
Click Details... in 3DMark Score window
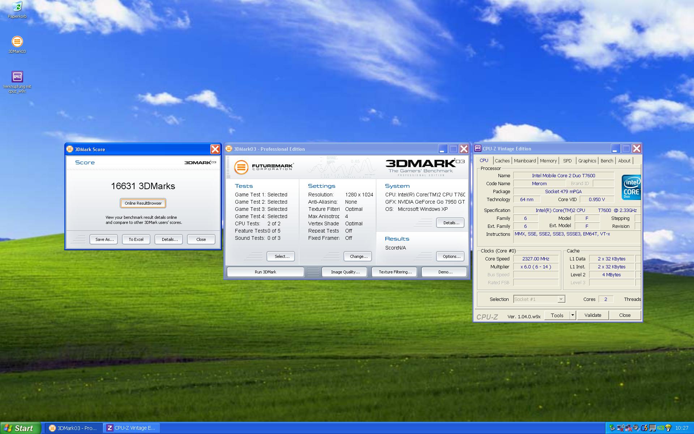[169, 239]
